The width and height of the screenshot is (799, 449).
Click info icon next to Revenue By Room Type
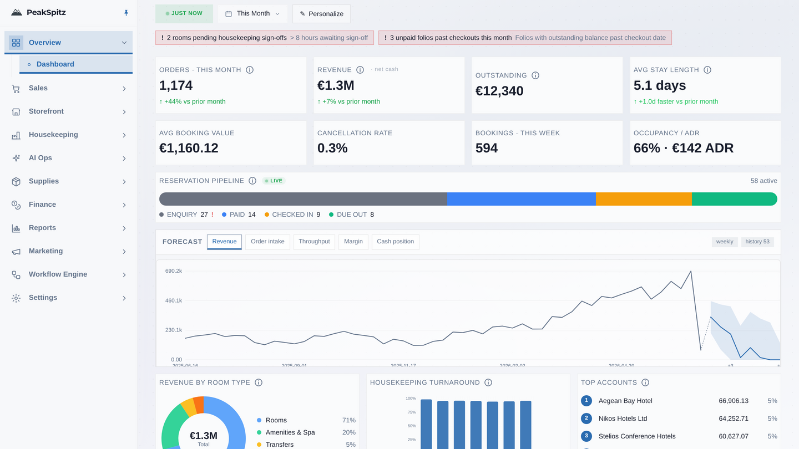[259, 382]
